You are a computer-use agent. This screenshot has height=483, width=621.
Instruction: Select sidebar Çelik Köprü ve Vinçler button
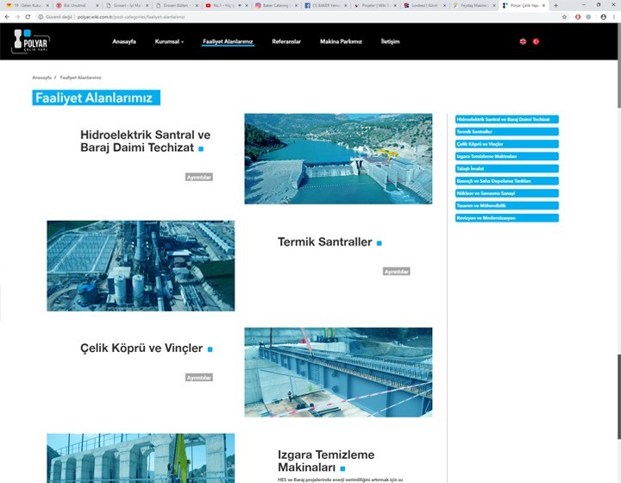tap(507, 144)
